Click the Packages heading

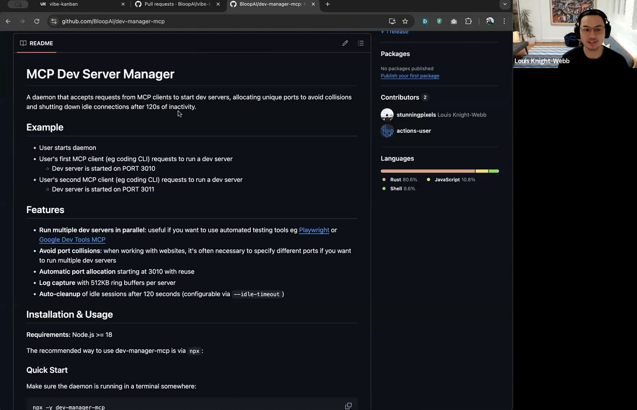click(x=395, y=54)
